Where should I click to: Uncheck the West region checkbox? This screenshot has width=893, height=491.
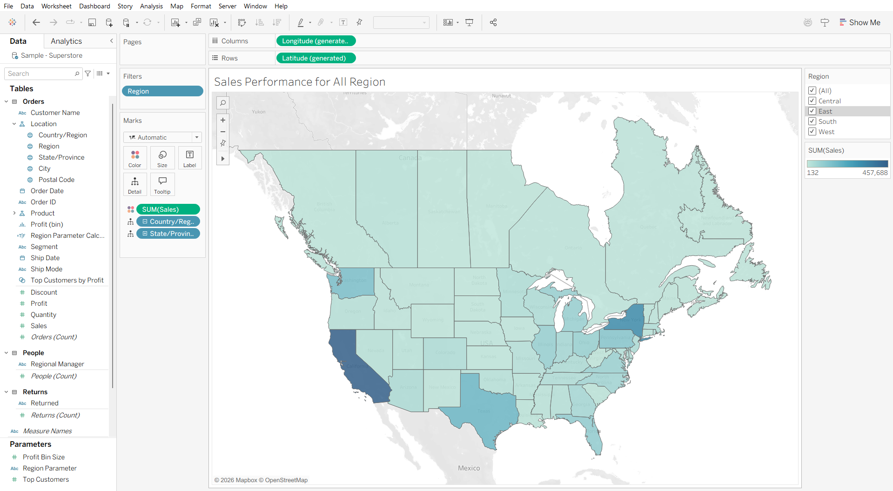click(812, 132)
